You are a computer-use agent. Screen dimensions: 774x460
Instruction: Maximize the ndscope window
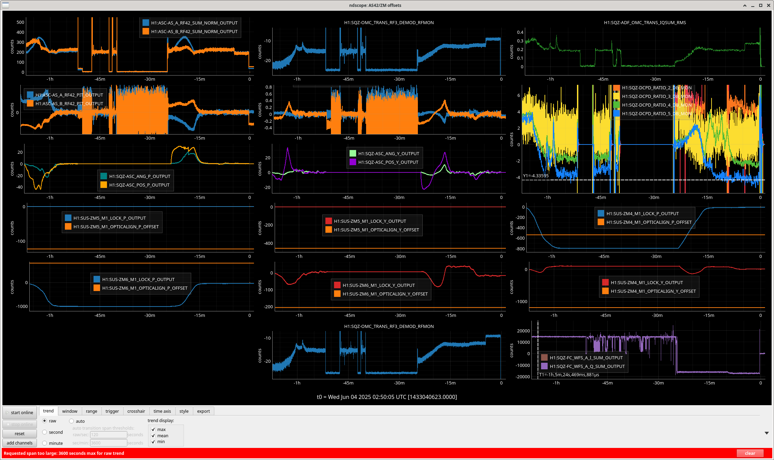[x=761, y=5]
